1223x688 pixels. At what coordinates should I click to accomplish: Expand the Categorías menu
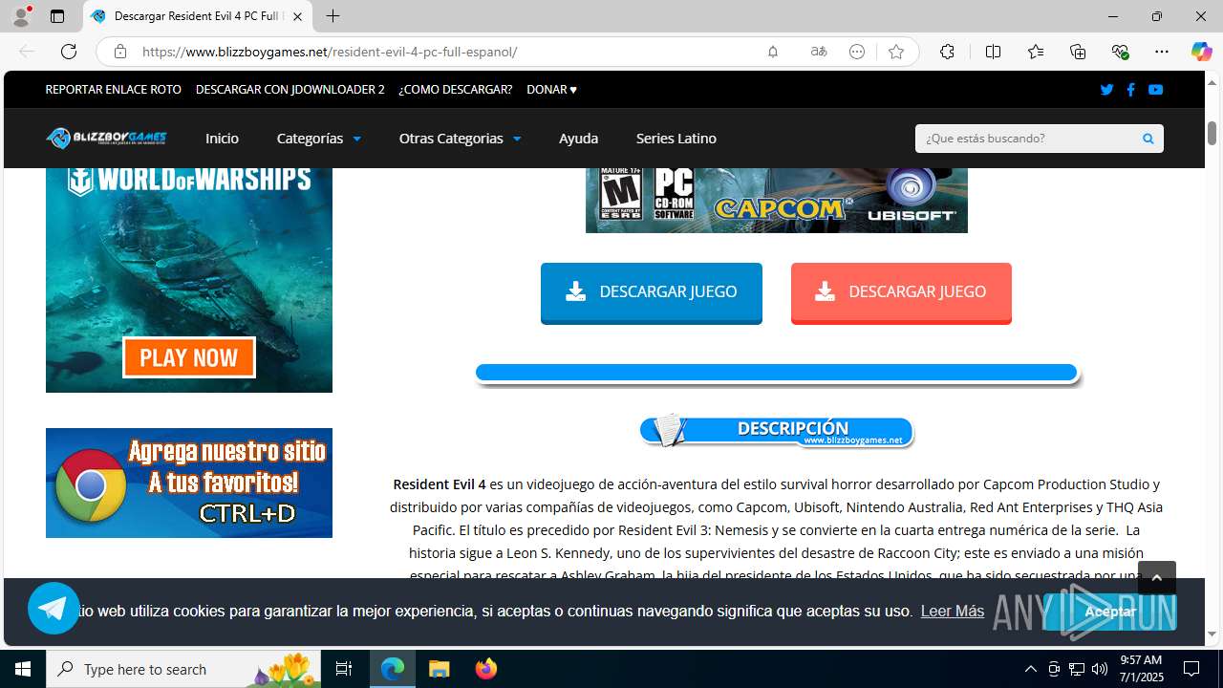pos(318,139)
